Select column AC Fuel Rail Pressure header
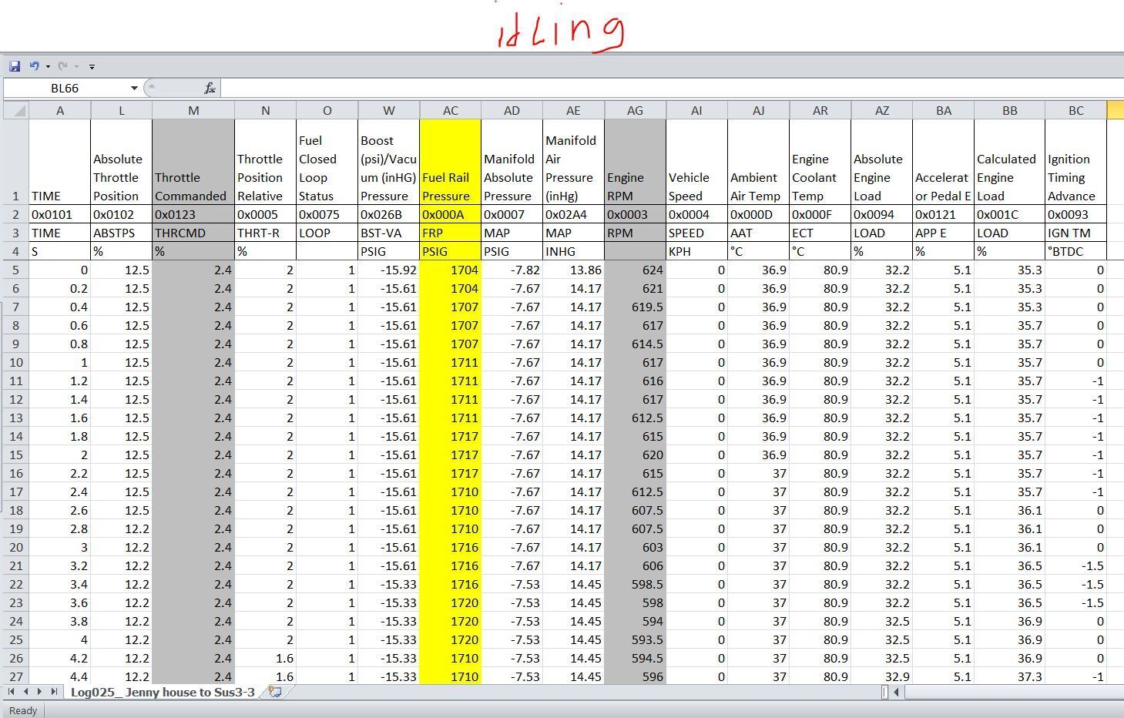Viewport: 1124px width, 718px height. coord(451,111)
